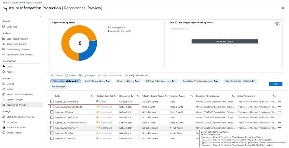Image resolution: width=289 pixels, height=148 pixels.
Task: Click the Nodes icon
Action: pos(4,89)
